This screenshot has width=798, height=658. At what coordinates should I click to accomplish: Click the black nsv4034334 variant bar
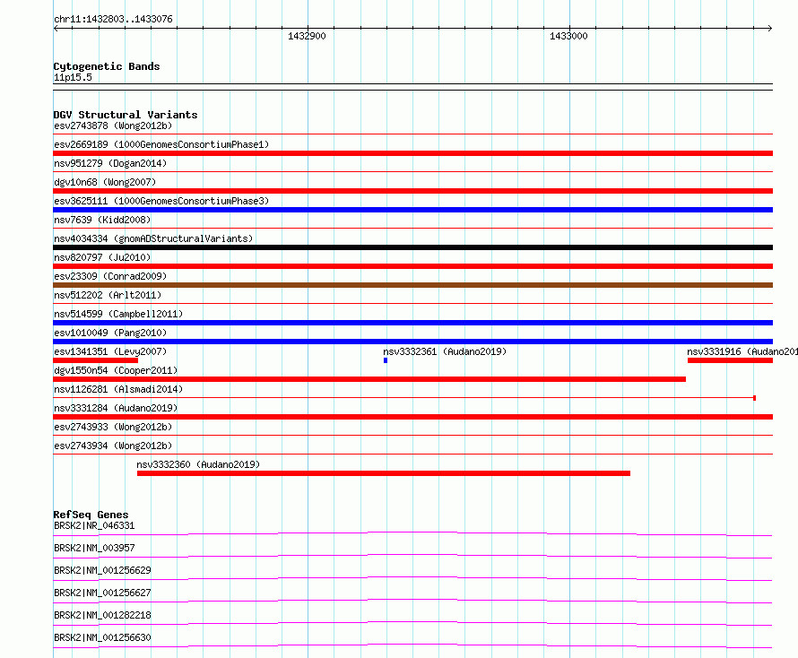click(412, 247)
